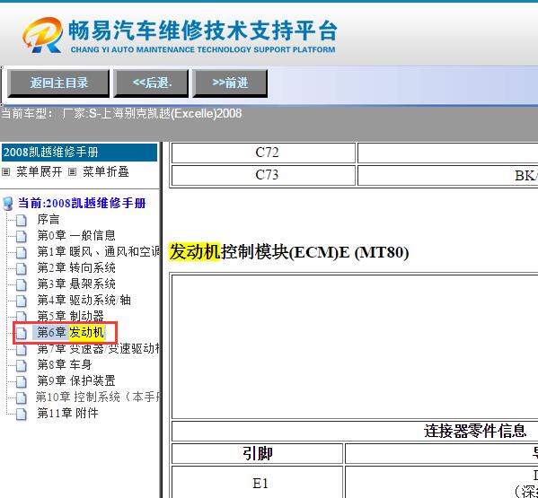538x498 pixels.
Task: Click the page icon next to 序言
Action: (x=22, y=220)
